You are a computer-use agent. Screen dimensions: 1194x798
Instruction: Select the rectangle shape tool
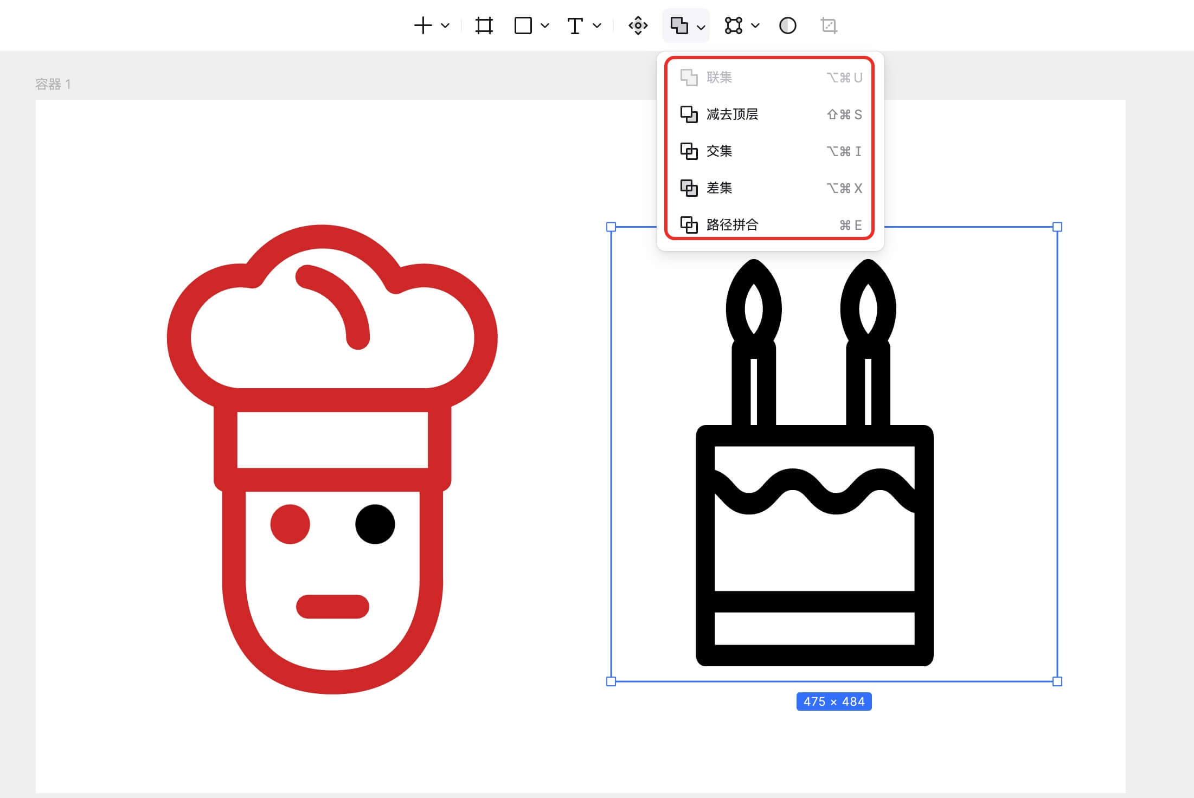523,25
